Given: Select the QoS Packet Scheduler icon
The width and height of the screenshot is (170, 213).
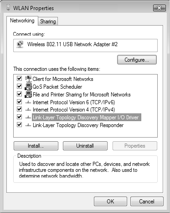Looking at the screenshot, I should 28,86.
